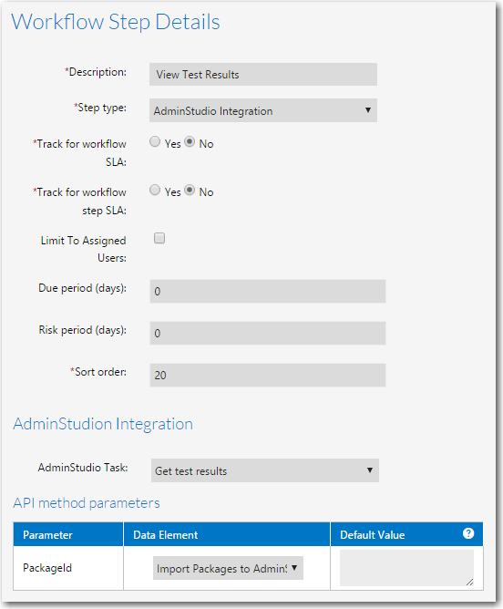Click the AdminStudion Integration section heading
Screen dimensions: 503x609
[x=103, y=424]
